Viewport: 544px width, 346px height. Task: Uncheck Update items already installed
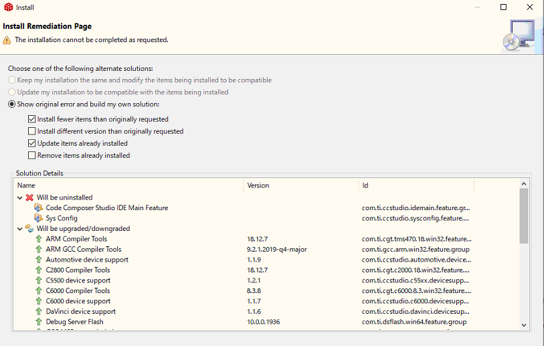coord(32,143)
